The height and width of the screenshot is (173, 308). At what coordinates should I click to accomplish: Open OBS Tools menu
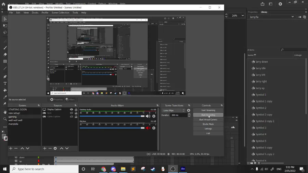pyautogui.click(x=75, y=13)
